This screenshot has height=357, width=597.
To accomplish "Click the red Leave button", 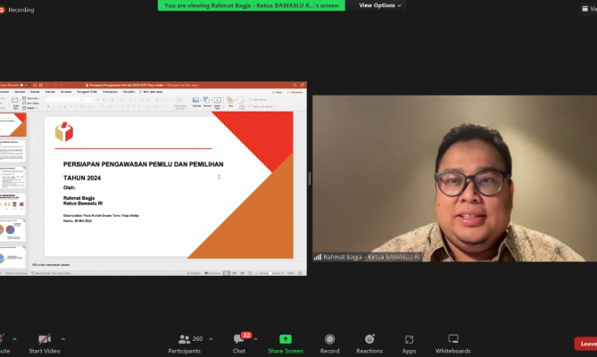I will click(x=585, y=344).
